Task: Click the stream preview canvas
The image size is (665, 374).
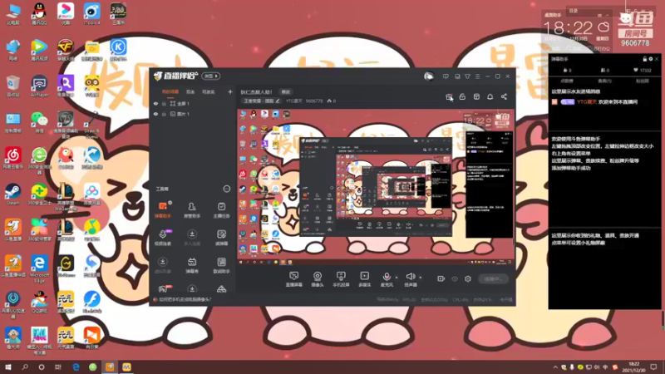Action: click(376, 187)
